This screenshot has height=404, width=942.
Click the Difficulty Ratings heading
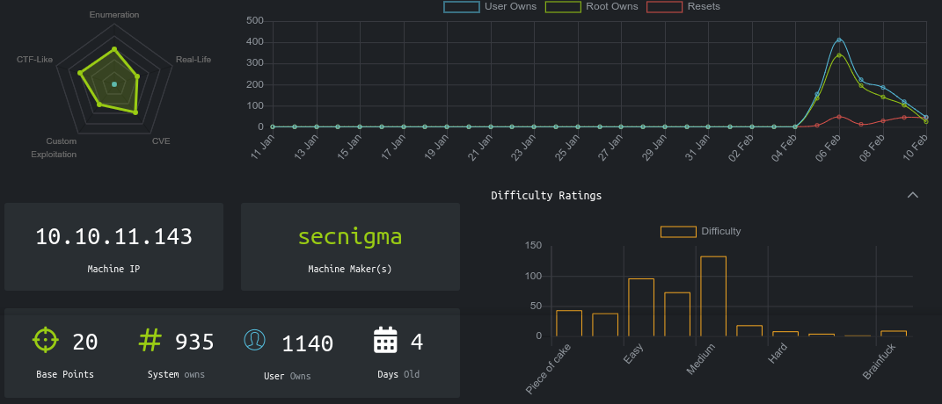pyautogui.click(x=546, y=196)
